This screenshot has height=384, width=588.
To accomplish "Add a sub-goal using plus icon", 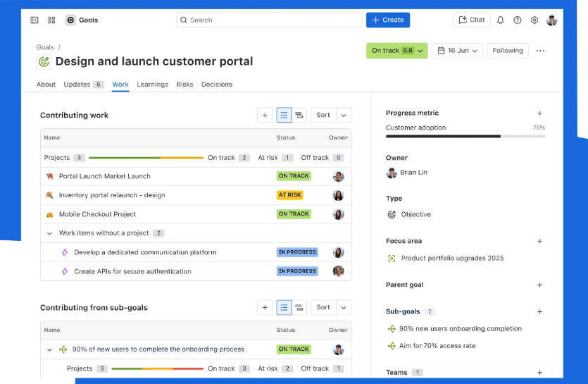I will pyautogui.click(x=540, y=311).
